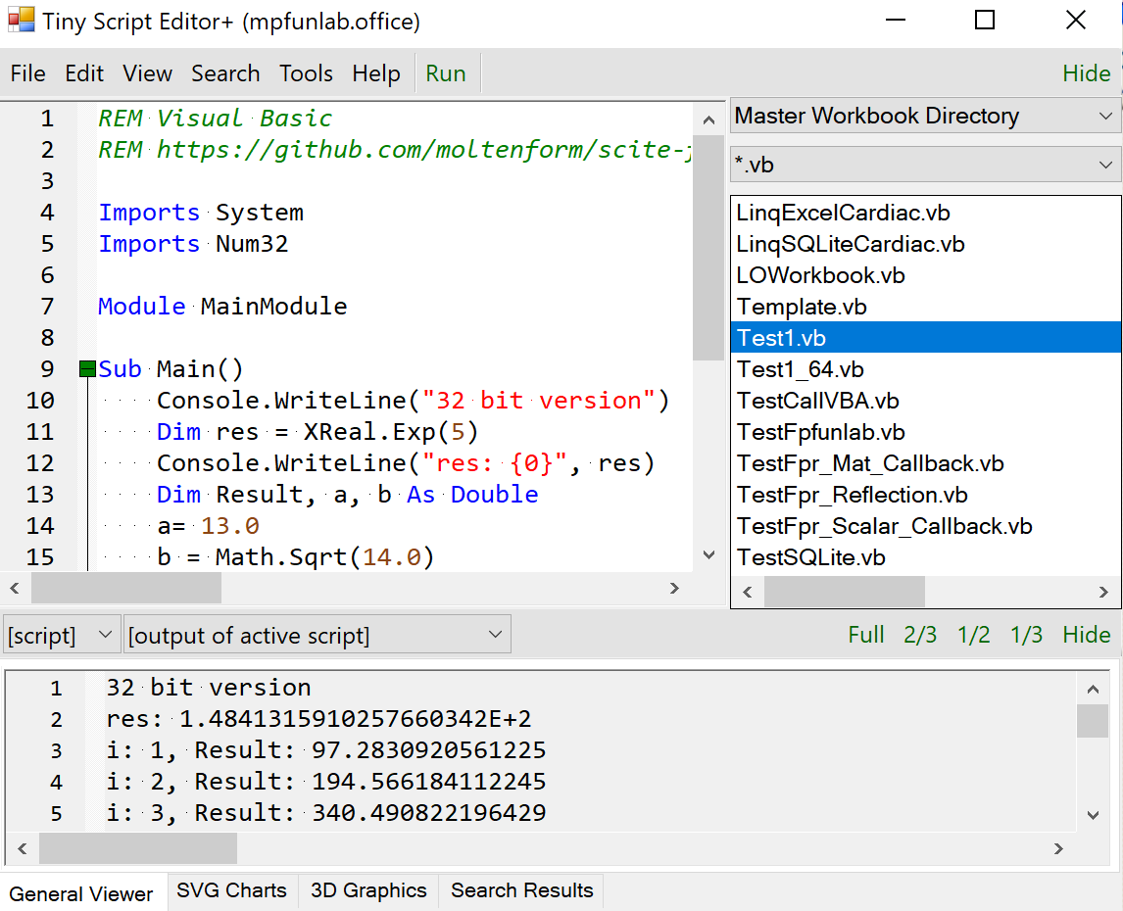
Task: Click output line 'i: 1, Result: 97.2830920561225'
Action: [326, 749]
